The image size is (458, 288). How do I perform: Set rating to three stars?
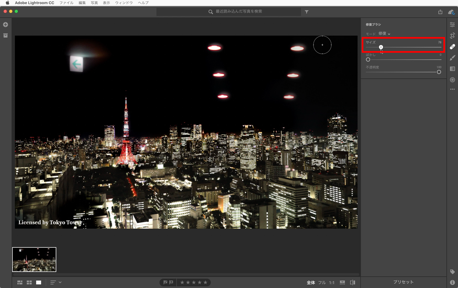194,282
